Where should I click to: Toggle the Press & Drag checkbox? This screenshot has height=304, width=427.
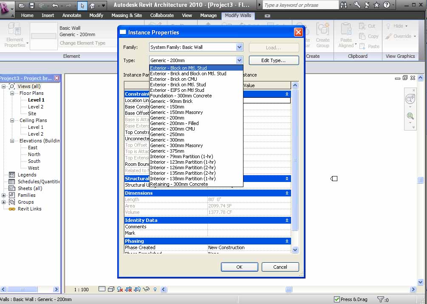click(x=337, y=299)
